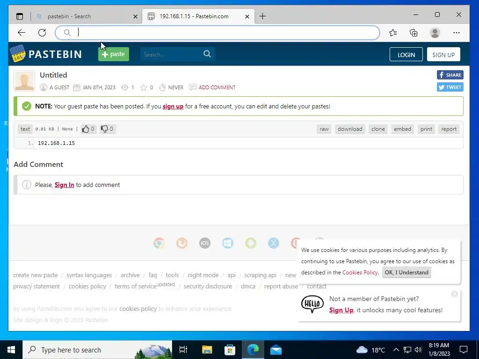Click the Android app icon in footer
The width and height of the screenshot is (479, 359).
point(251,243)
